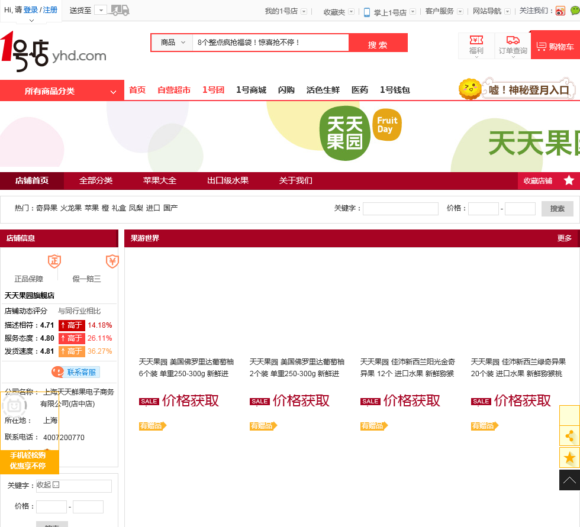Click the back-to-top arrow button
The image size is (580, 527).
pos(569,480)
